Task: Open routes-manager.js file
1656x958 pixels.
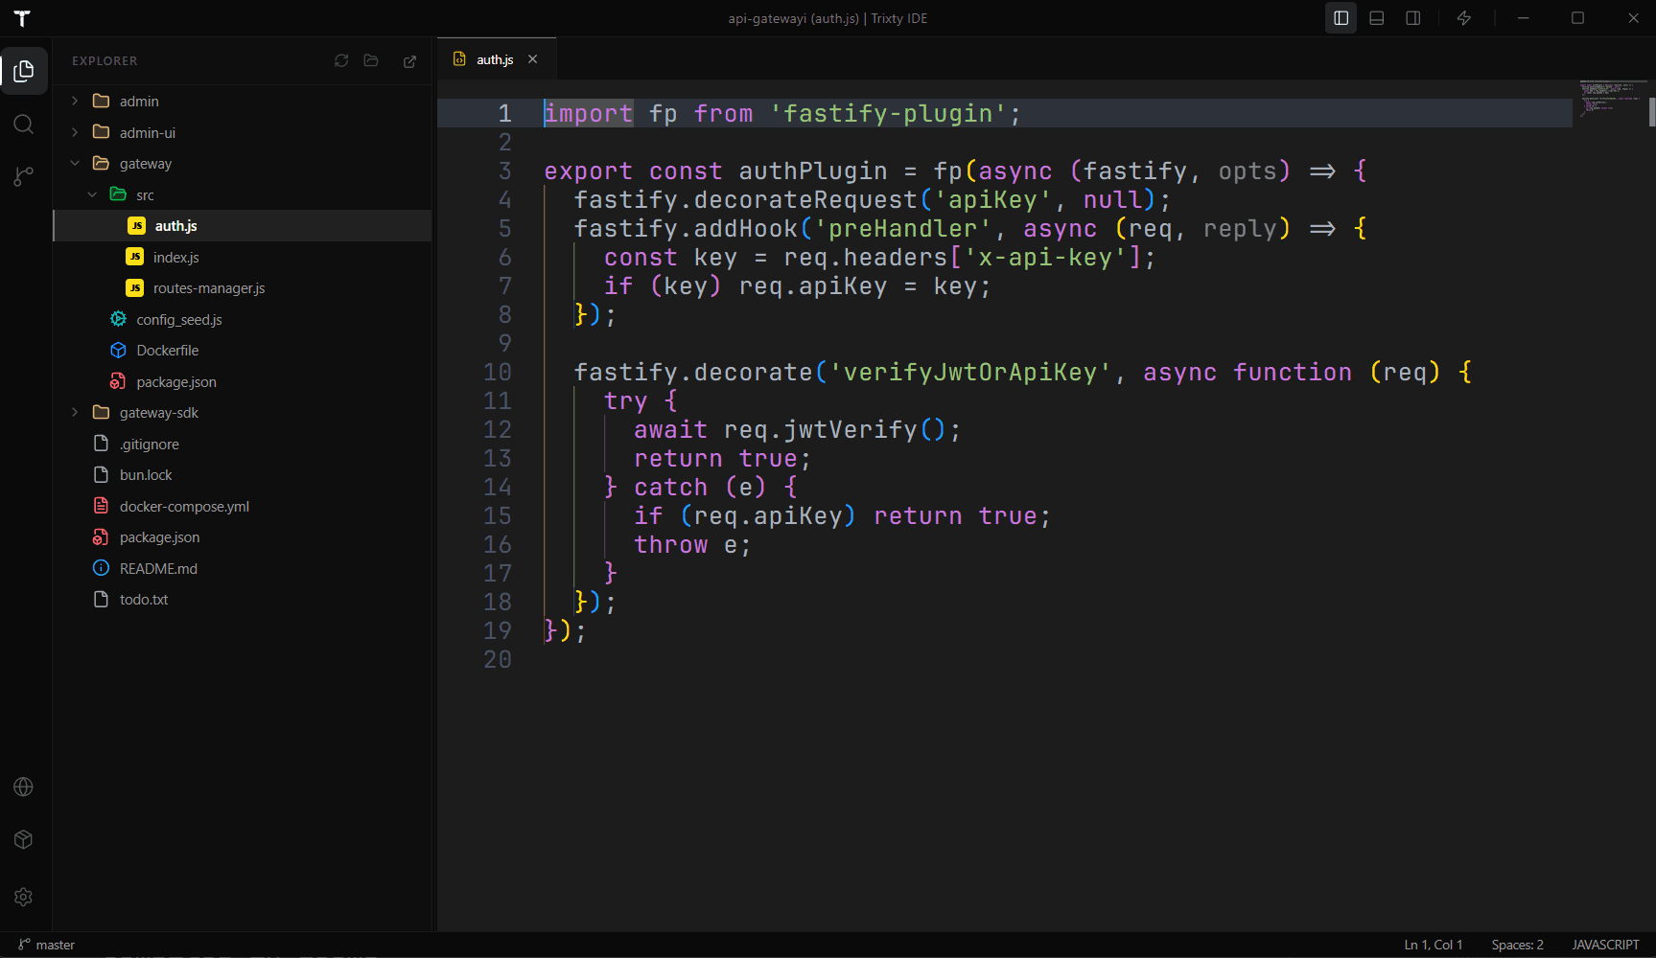Action: (x=242, y=288)
